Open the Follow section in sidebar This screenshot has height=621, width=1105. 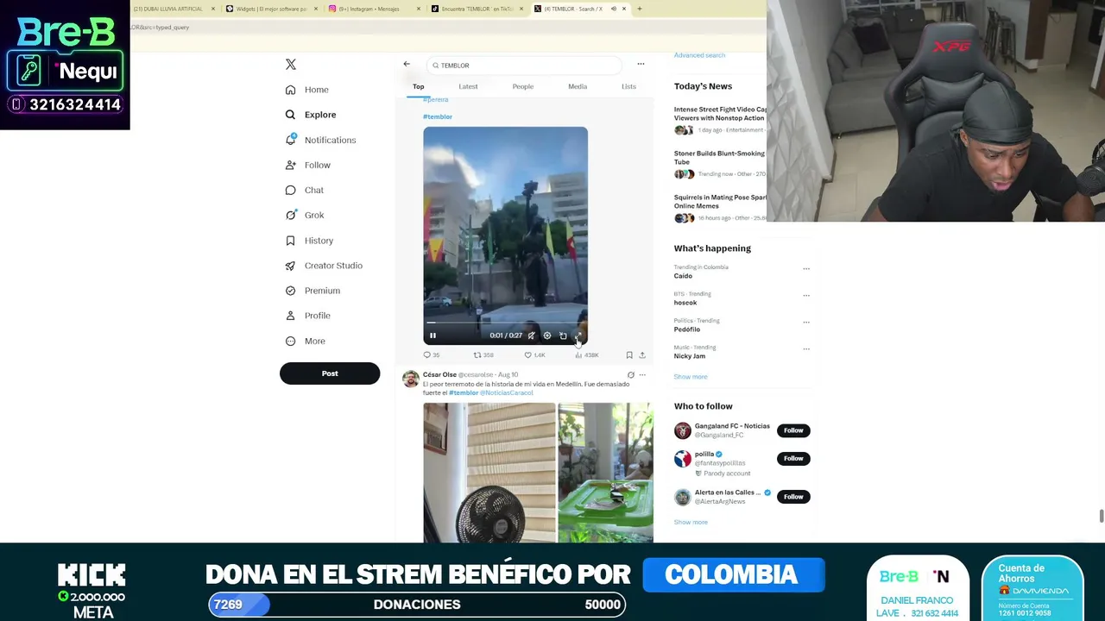[x=308, y=165]
